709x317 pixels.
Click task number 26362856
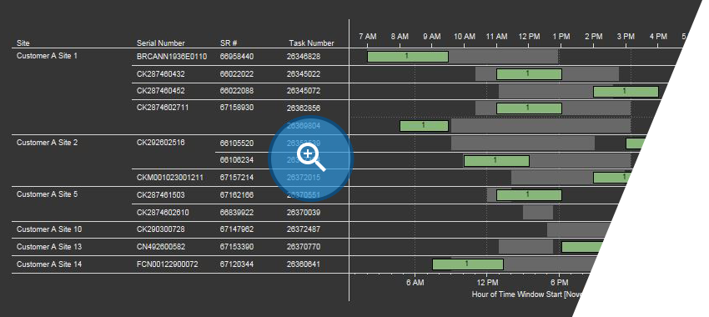[x=304, y=108]
